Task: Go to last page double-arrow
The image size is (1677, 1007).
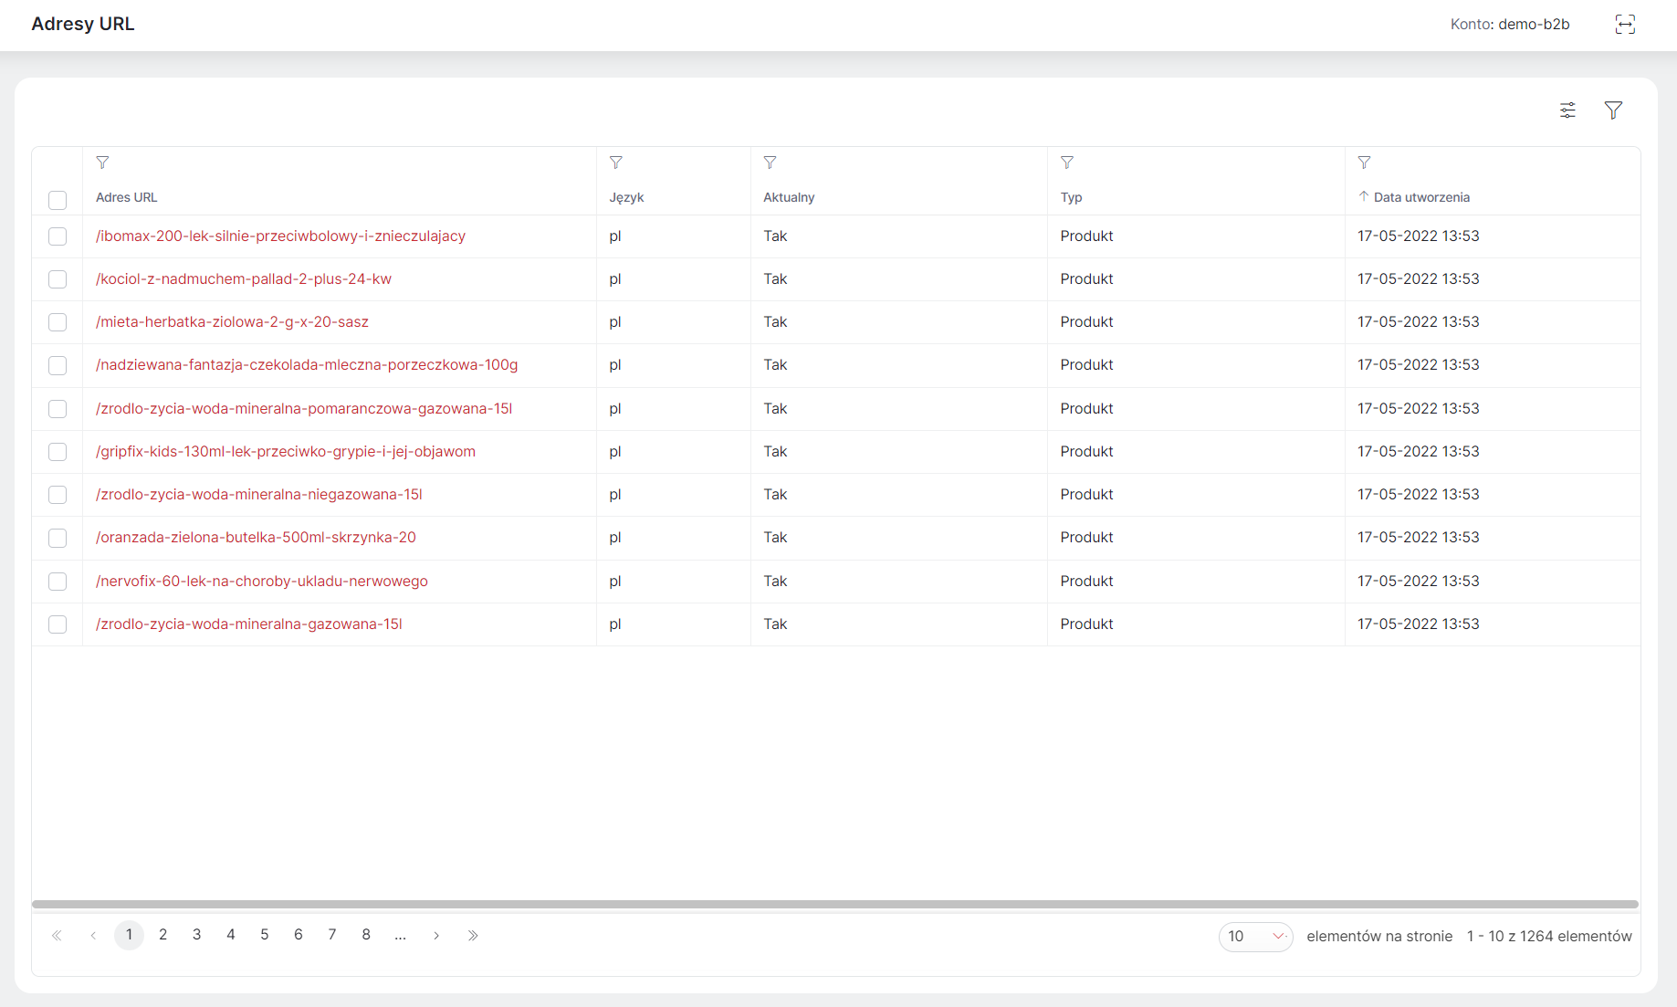Action: pos(473,935)
